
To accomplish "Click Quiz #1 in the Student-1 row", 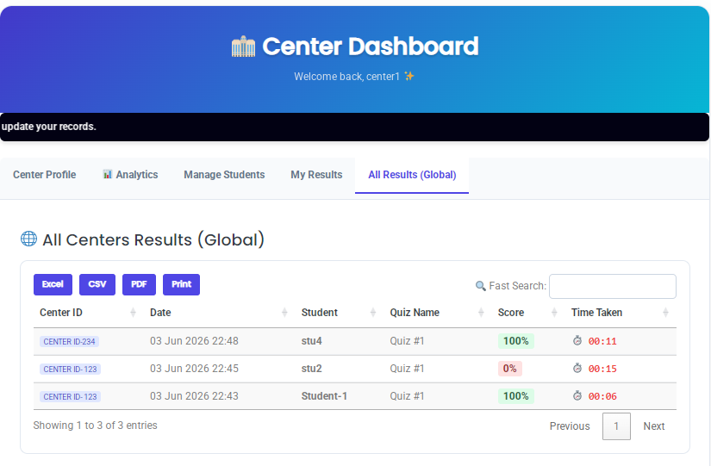I will click(x=407, y=396).
